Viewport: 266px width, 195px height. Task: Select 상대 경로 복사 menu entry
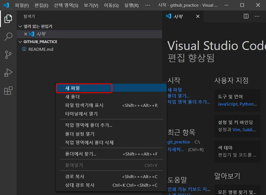111,185
